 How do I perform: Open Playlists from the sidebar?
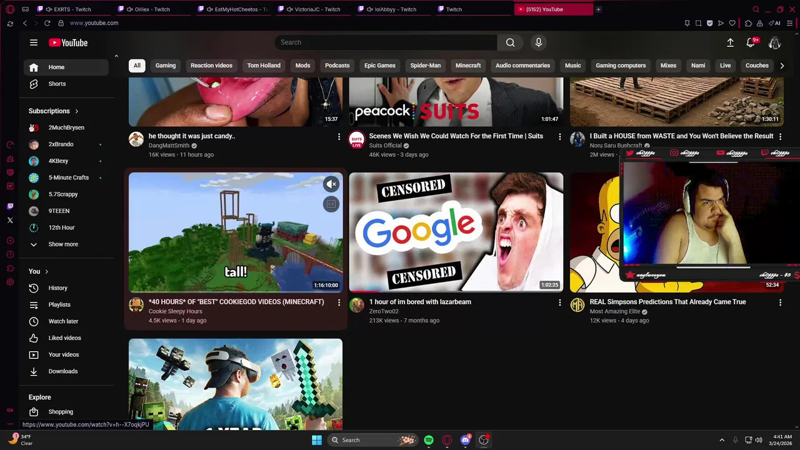click(x=66, y=305)
